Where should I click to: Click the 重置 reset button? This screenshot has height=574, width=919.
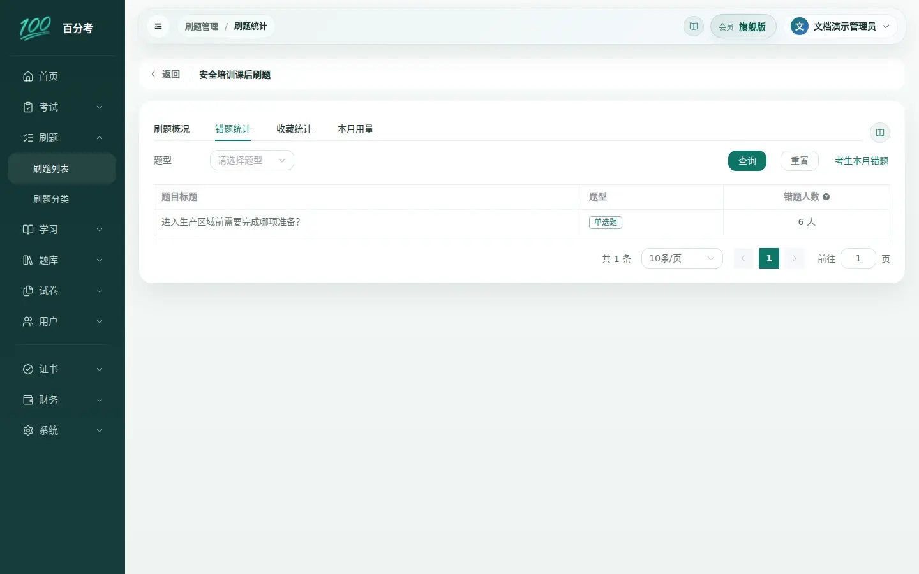(800, 161)
